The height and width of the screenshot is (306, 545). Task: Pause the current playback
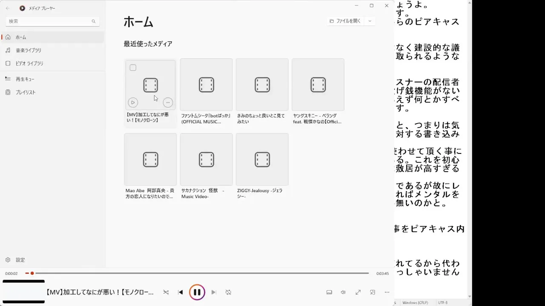pos(197,292)
